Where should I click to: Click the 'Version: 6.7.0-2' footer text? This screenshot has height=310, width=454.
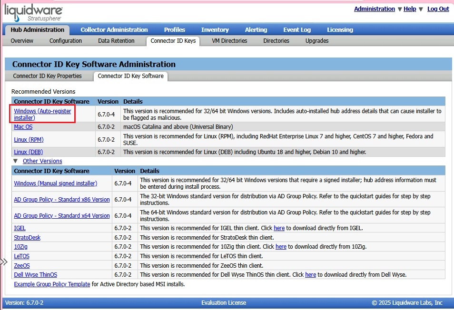coord(24,303)
